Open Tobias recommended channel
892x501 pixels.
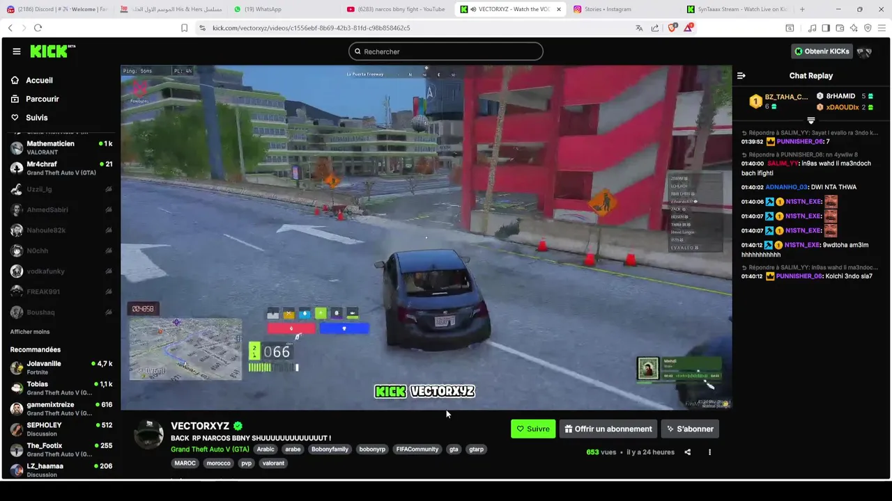[x=61, y=388]
